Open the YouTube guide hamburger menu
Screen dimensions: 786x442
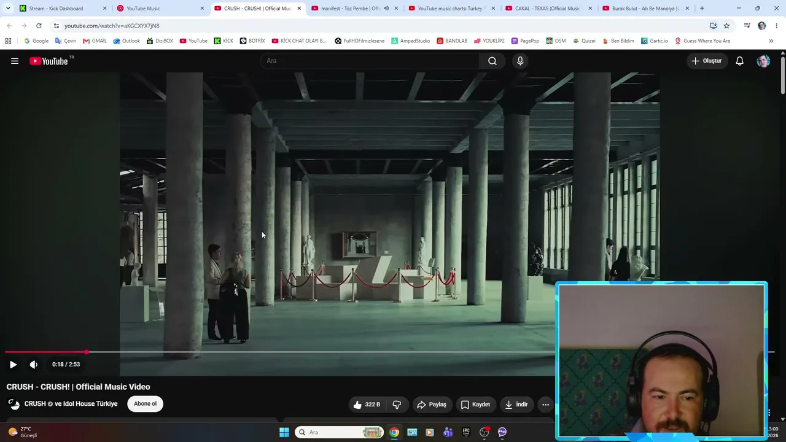tap(15, 61)
